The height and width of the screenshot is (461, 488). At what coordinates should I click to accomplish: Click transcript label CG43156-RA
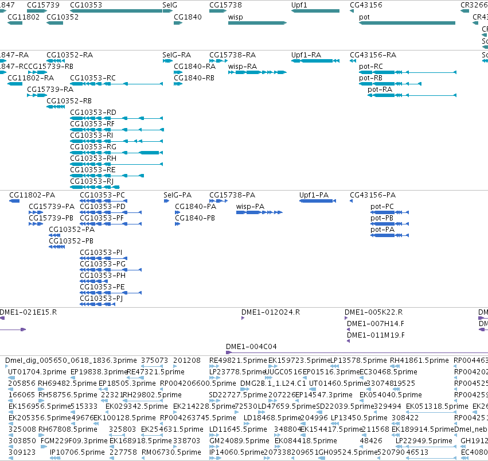pyautogui.click(x=373, y=55)
